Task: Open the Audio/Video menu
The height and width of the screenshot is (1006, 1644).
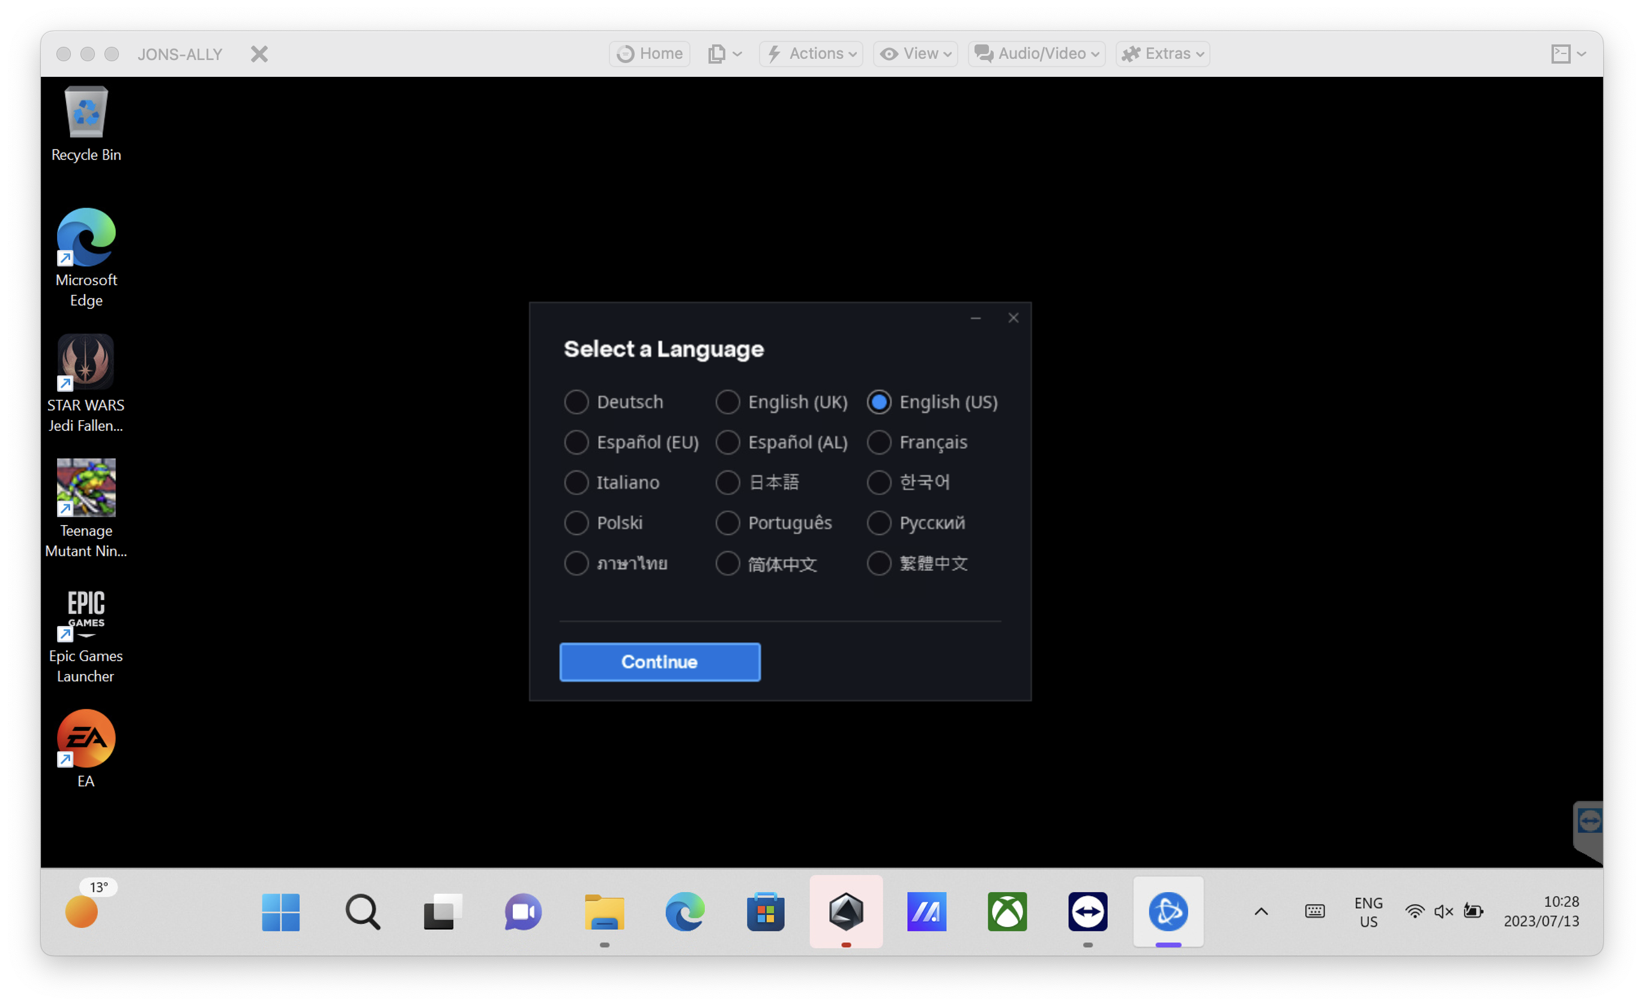Action: point(1036,53)
